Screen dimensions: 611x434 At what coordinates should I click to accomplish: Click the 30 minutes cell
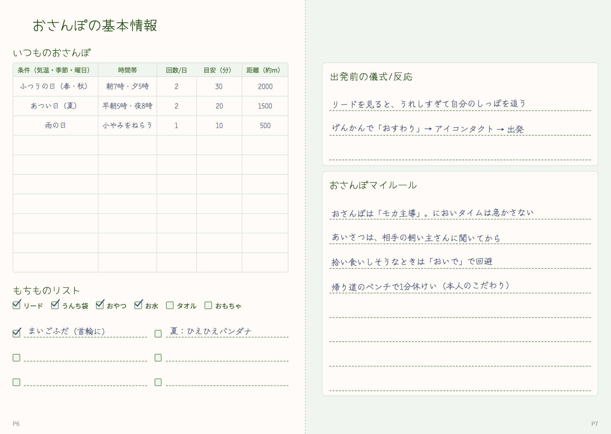[219, 86]
